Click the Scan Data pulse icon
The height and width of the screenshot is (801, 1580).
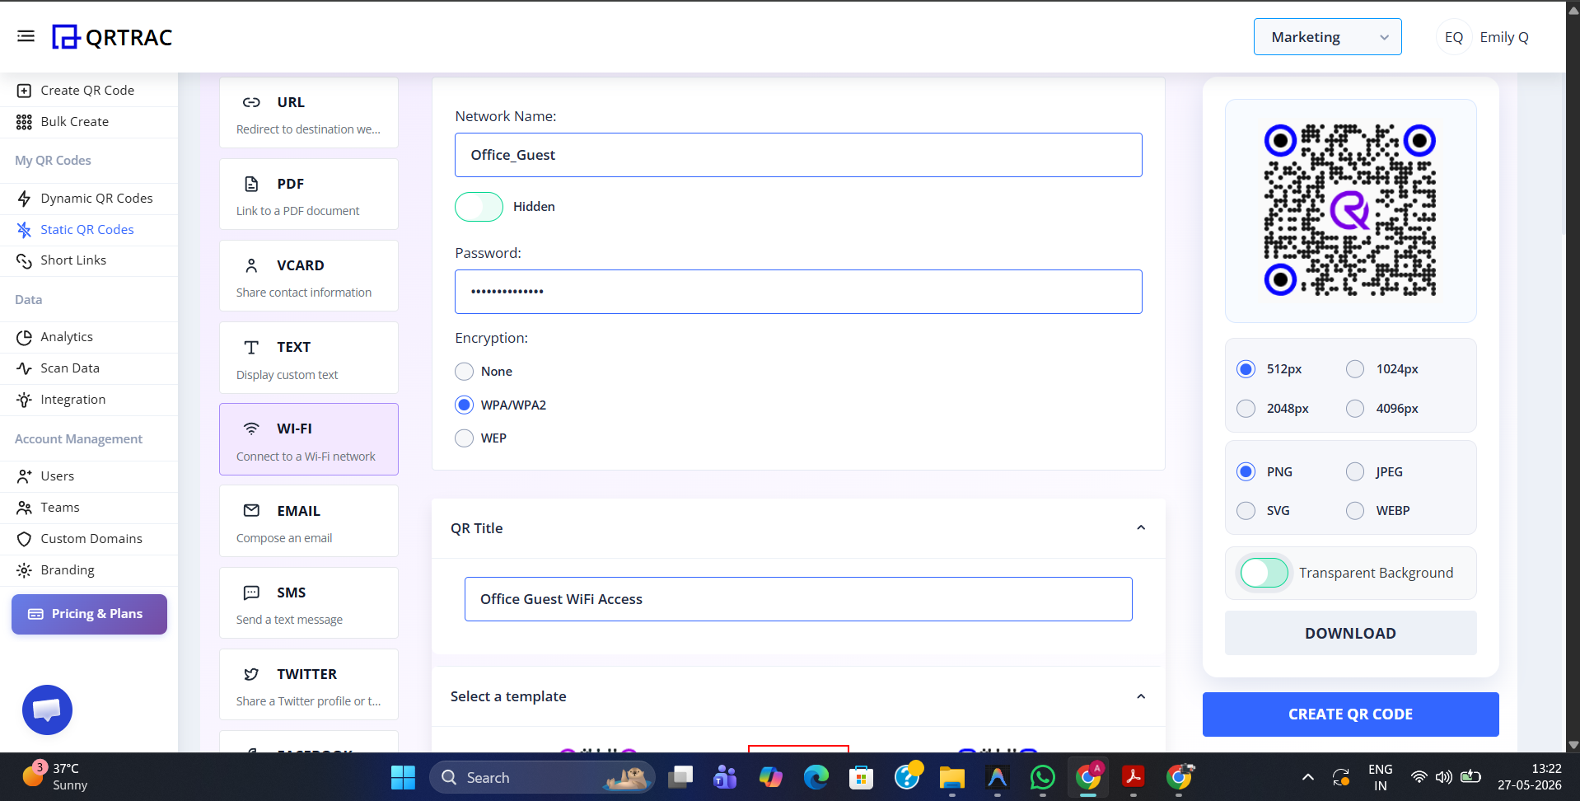click(24, 368)
